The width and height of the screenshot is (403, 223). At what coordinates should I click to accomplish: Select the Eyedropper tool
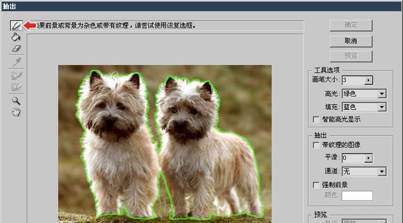pos(17,62)
